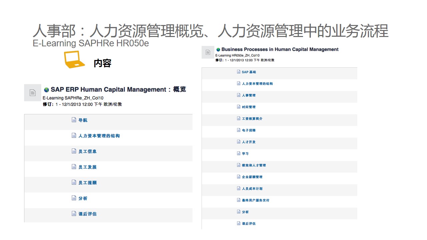Click the page icon next to 员工信息
This screenshot has height=240, width=427.
point(74,151)
